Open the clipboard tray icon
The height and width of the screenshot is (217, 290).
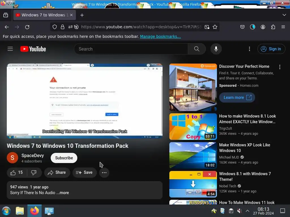tap(231, 211)
